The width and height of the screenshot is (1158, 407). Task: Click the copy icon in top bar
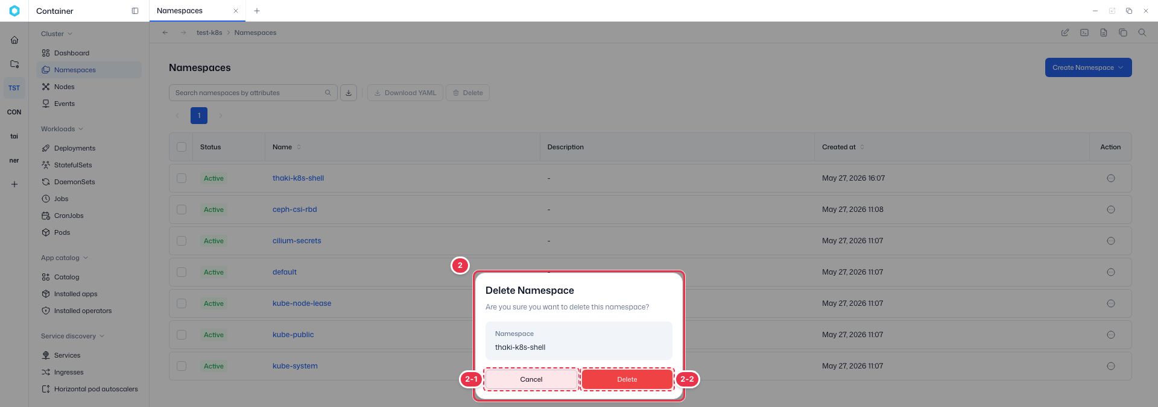coord(1123,33)
